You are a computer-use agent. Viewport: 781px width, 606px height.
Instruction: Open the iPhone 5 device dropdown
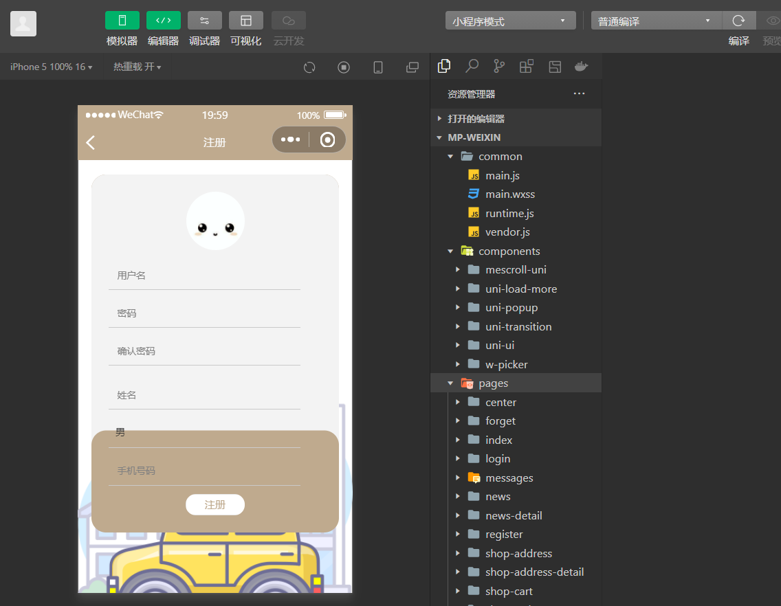[52, 67]
